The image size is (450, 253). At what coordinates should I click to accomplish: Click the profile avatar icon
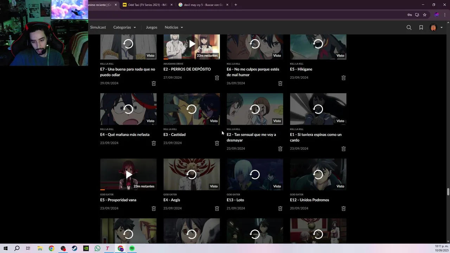(433, 27)
